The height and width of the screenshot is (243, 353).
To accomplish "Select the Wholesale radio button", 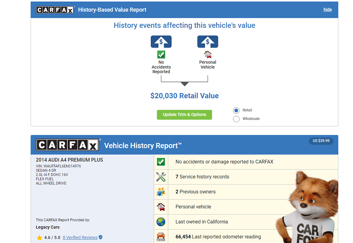I will click(x=236, y=119).
